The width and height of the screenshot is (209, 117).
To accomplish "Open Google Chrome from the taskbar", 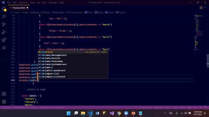I will pyautogui.click(x=119, y=113).
